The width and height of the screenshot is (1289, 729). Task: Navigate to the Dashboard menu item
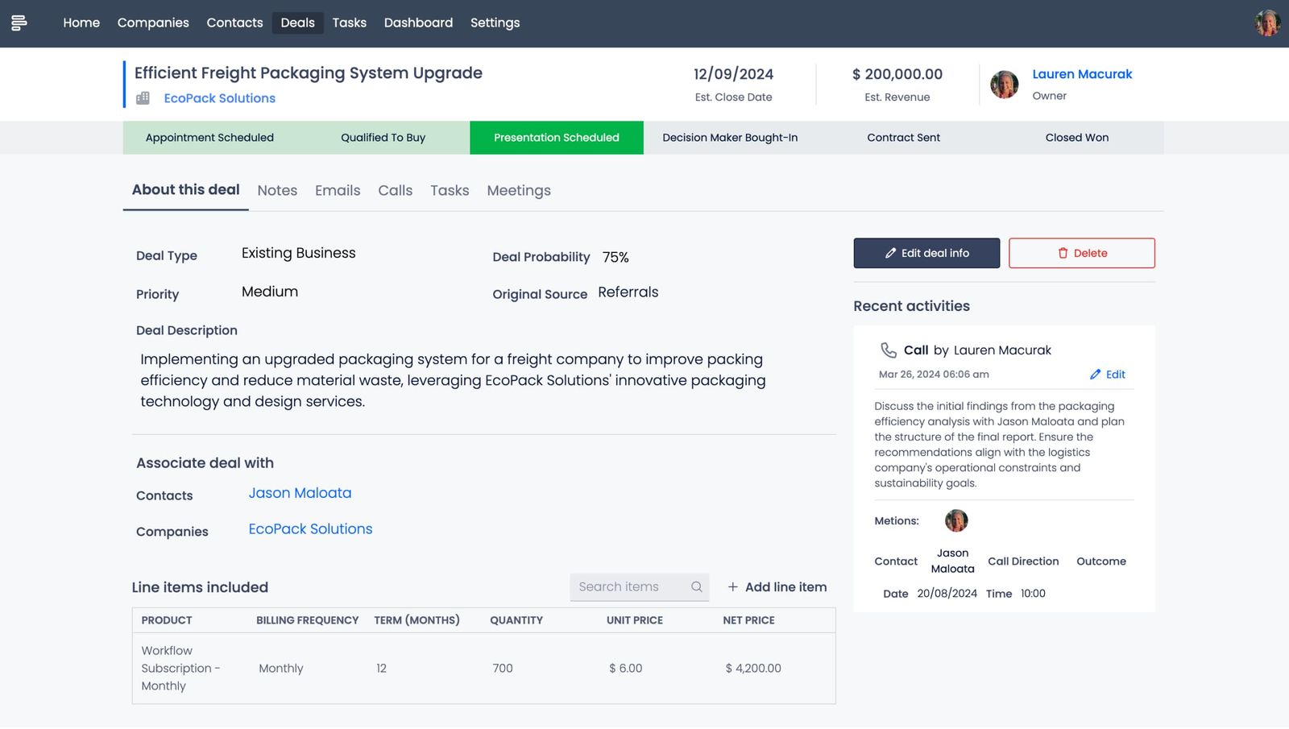coord(418,23)
